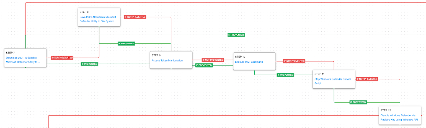
Task: Click the STEP 12 node header
Action: (386, 110)
